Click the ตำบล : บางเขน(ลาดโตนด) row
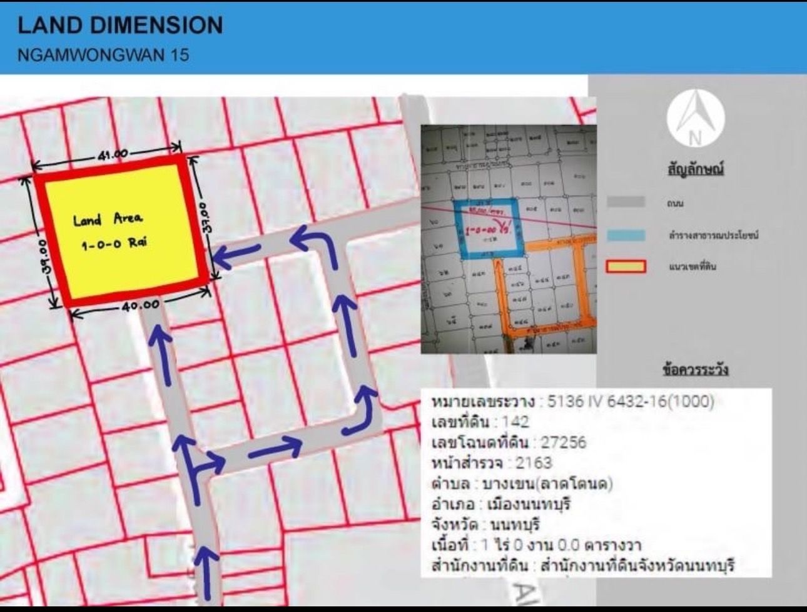The image size is (807, 612). click(x=522, y=484)
